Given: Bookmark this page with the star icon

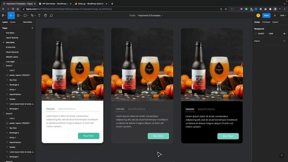Looking at the screenshot, I should coord(226,9).
